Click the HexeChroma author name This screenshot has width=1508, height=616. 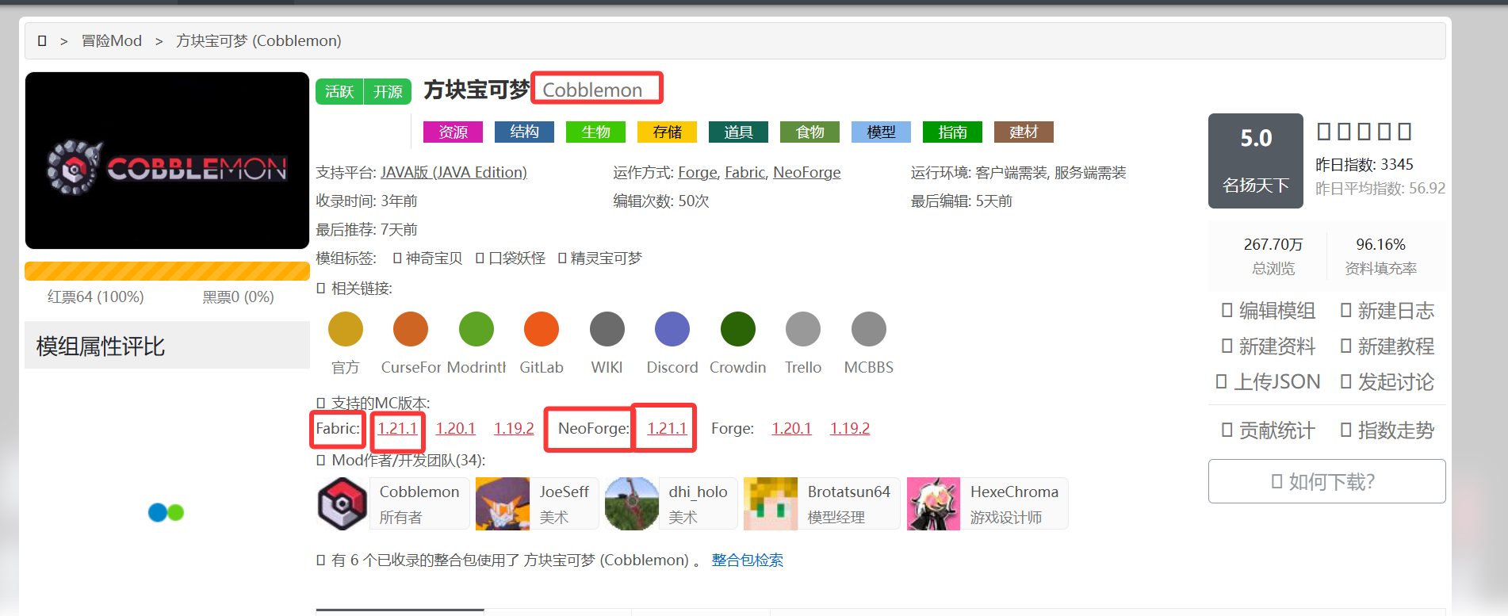tap(1014, 492)
